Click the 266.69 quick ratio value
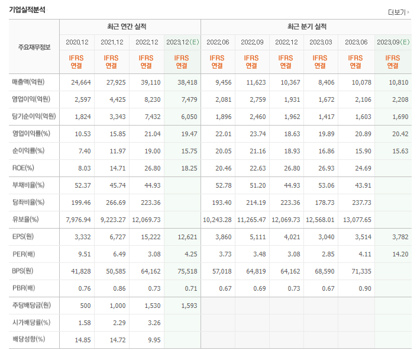This screenshot has height=350, width=417. [116, 203]
